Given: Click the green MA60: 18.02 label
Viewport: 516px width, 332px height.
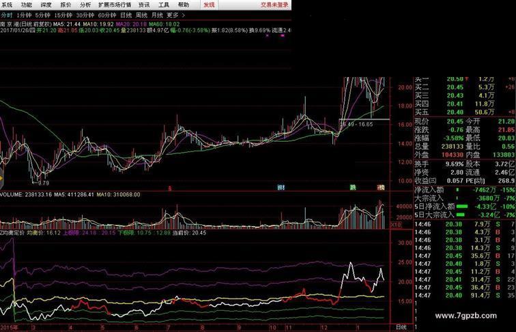Looking at the screenshot, I should coord(164,25).
